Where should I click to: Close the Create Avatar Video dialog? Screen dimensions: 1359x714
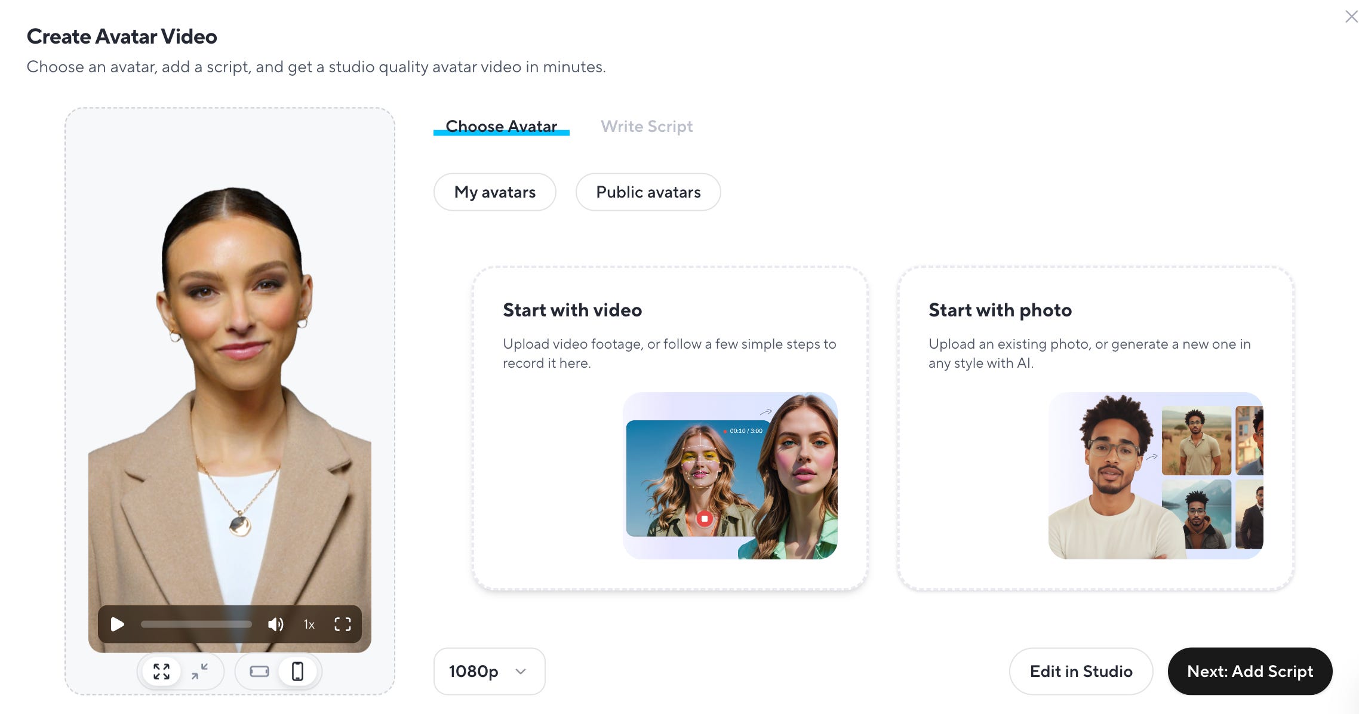(1351, 17)
